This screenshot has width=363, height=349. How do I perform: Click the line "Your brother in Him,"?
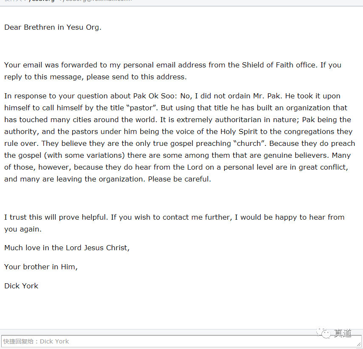[41, 267]
